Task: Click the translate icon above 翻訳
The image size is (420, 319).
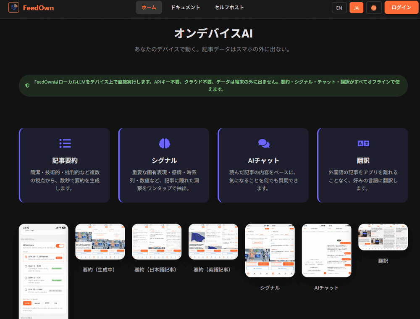Action: click(363, 143)
